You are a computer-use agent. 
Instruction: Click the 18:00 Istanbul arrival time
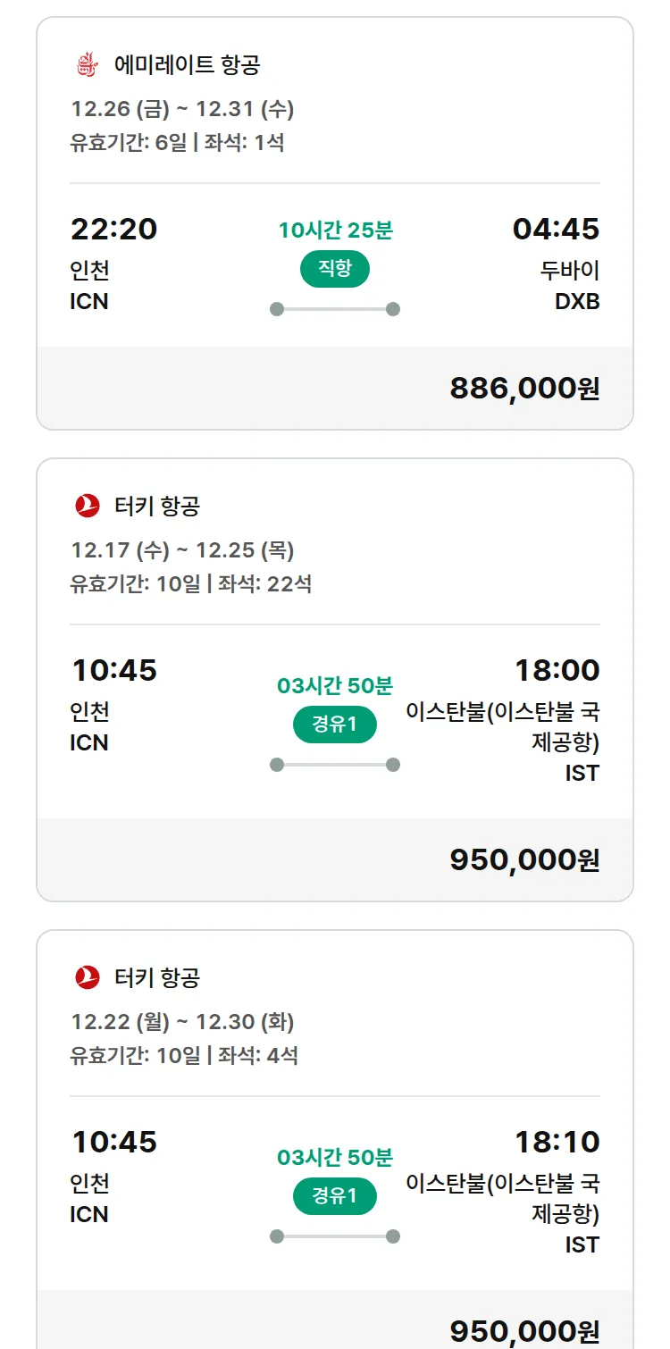tap(557, 671)
